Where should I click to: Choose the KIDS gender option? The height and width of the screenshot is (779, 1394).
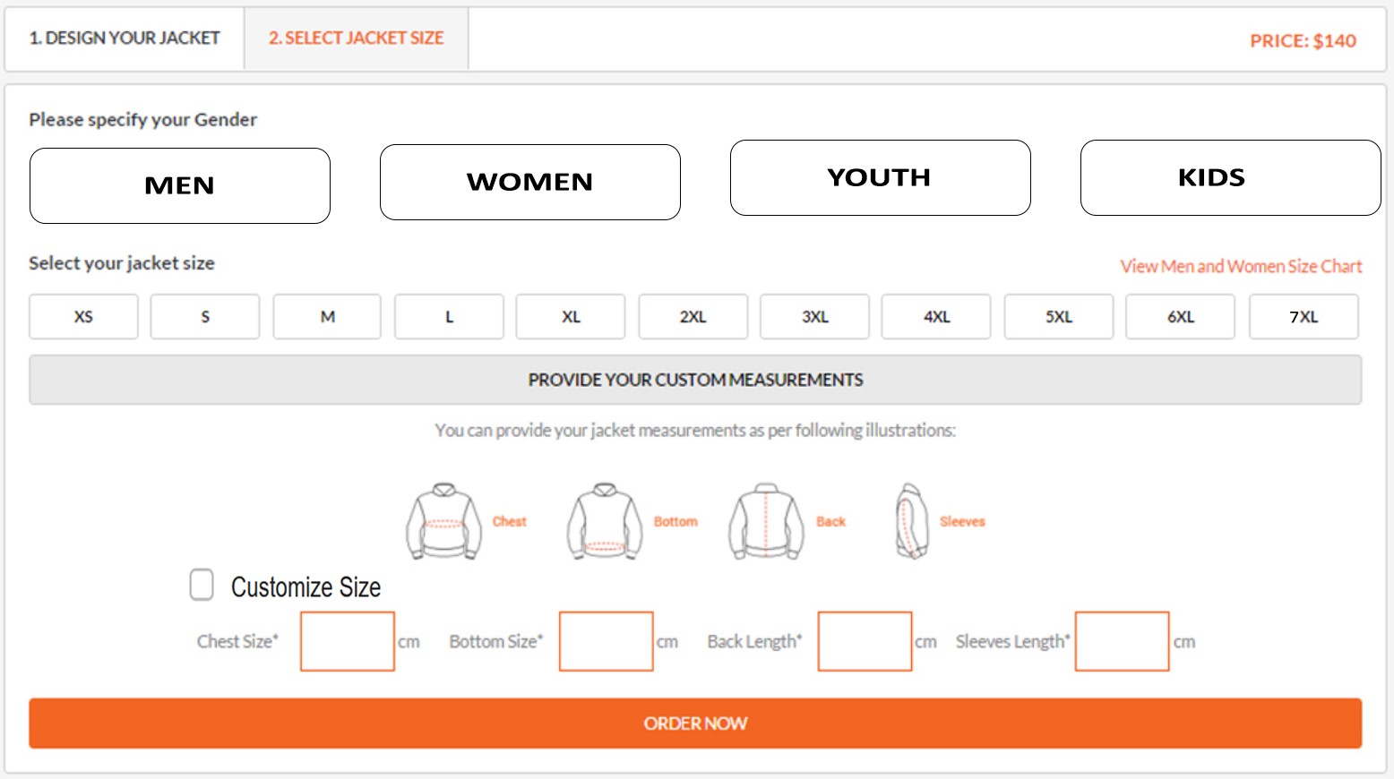(x=1229, y=177)
